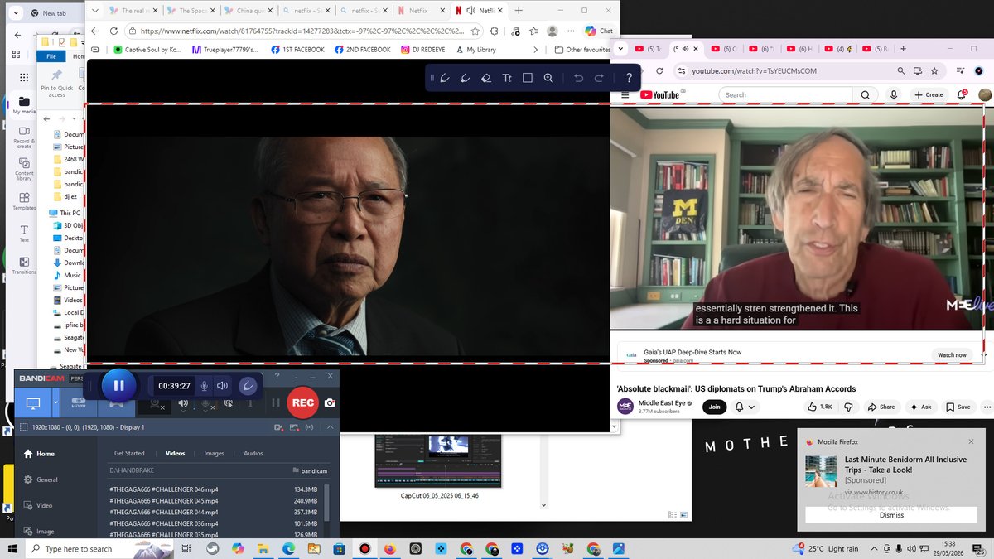This screenshot has width=994, height=559.
Task: Open Copilot Chat button in Edge
Action: pyautogui.click(x=599, y=31)
